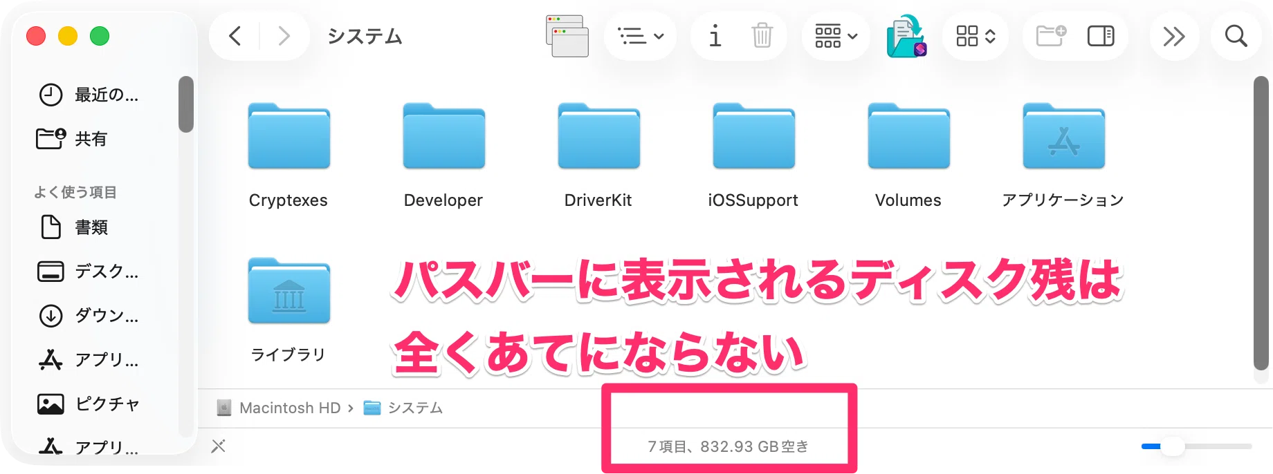This screenshot has height=474, width=1273.
Task: Open デスク… in the sidebar
Action: (106, 272)
